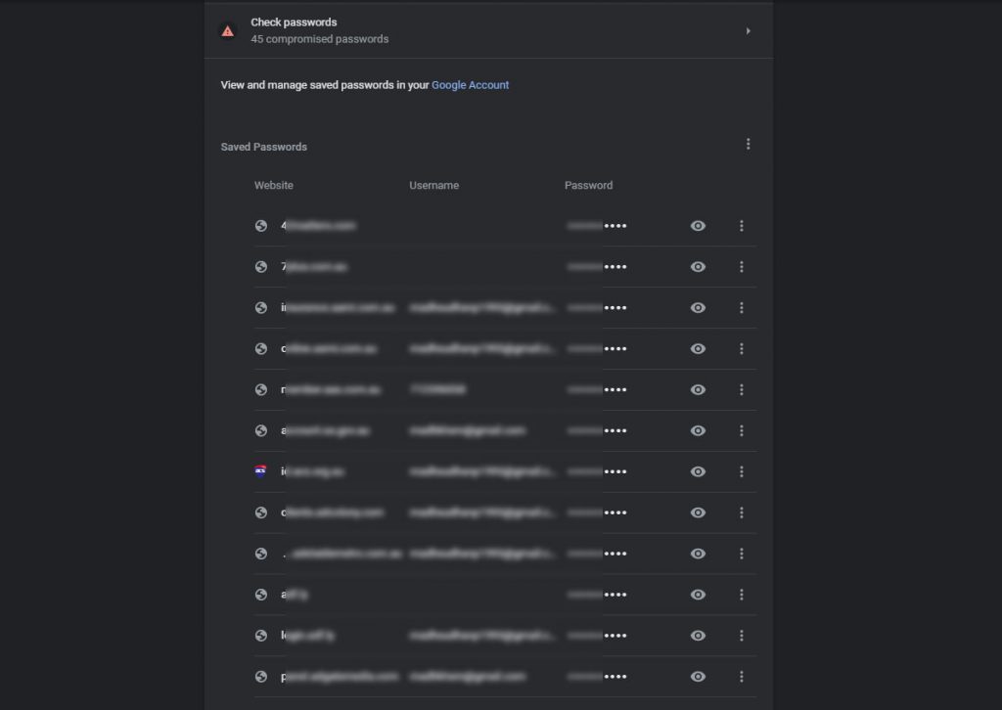
Task: Open the Saved Passwords more actions menu
Action: click(x=748, y=145)
